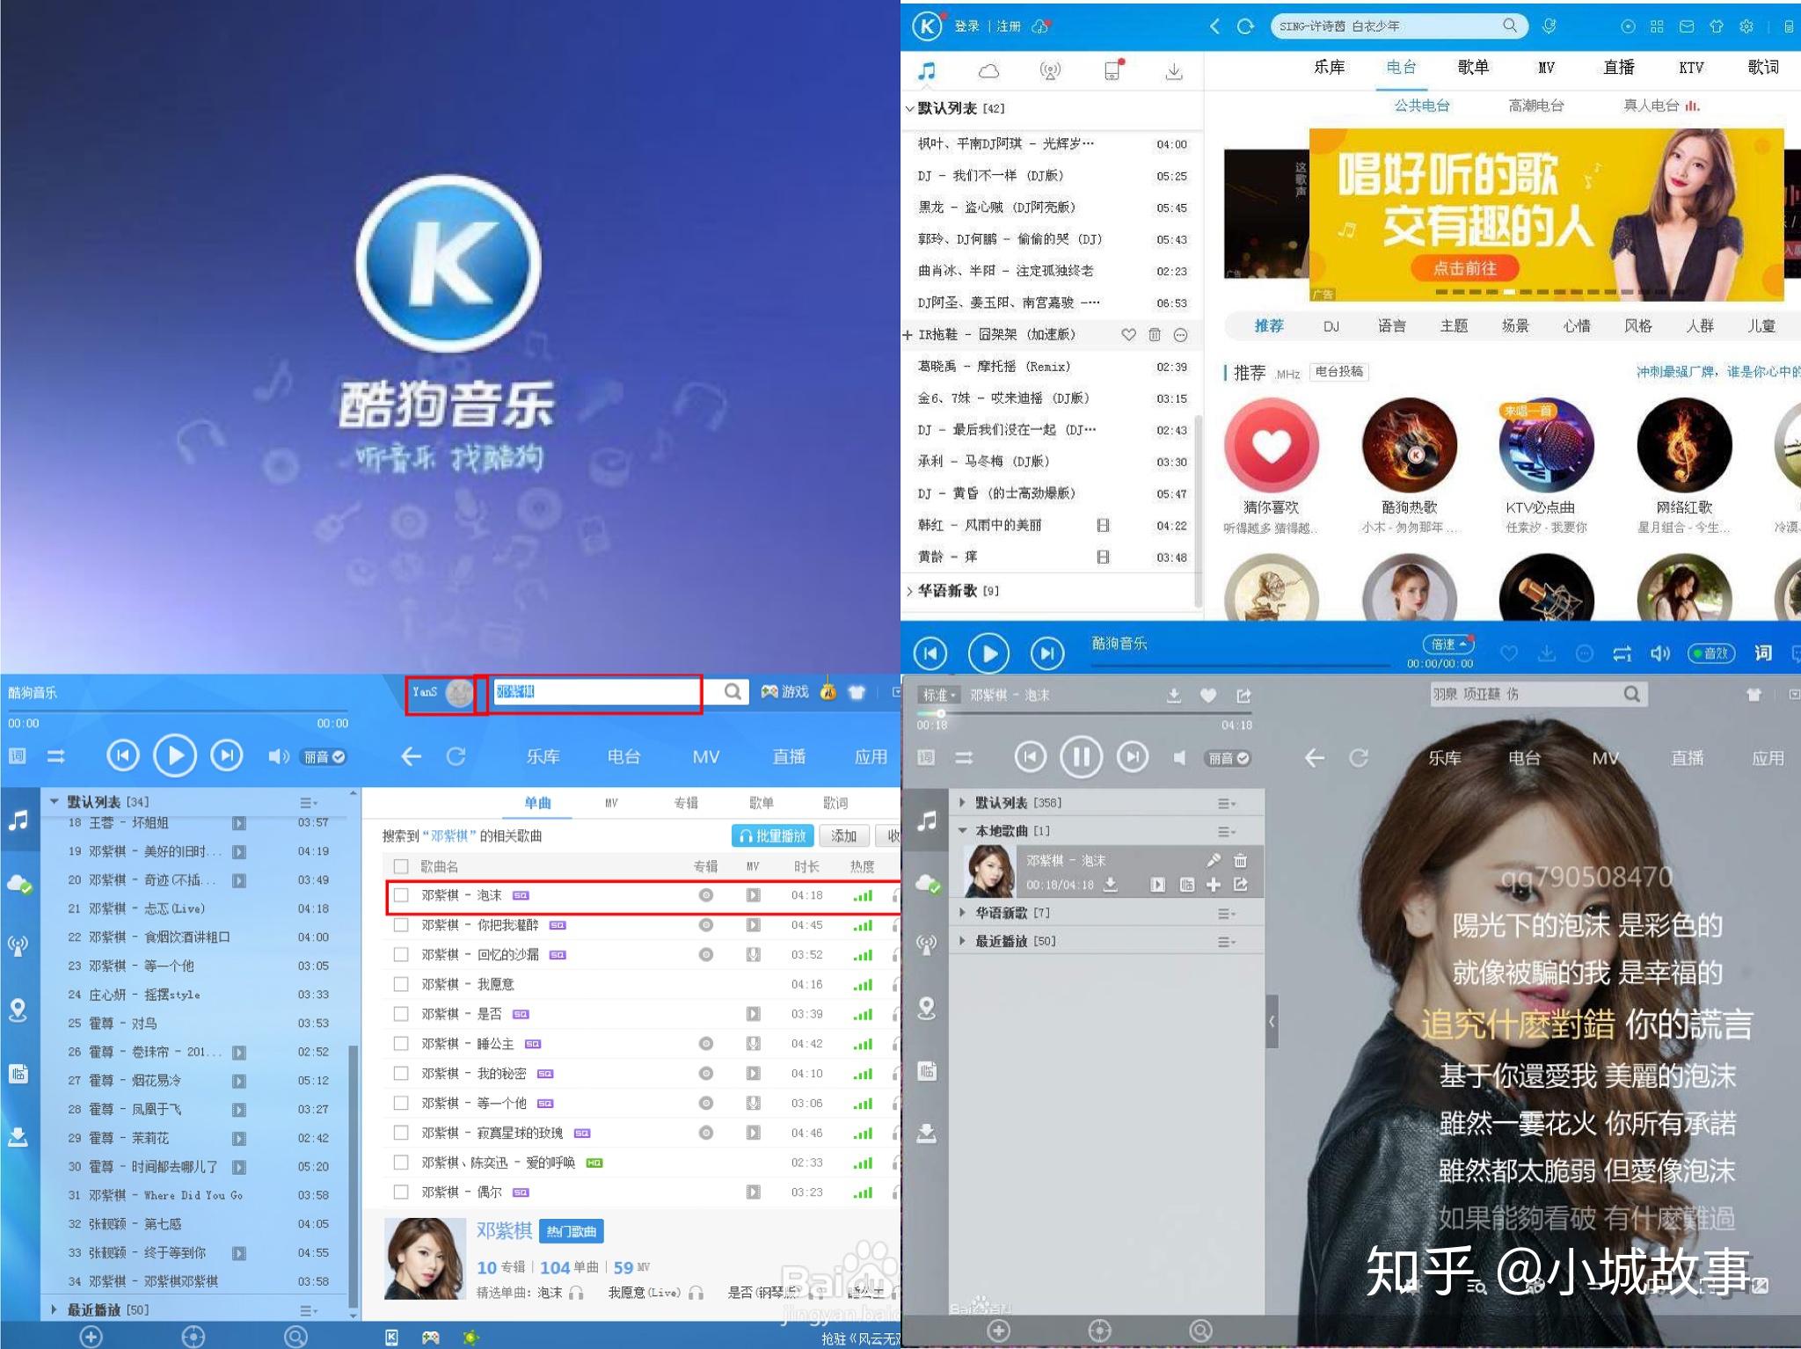Image resolution: width=1801 pixels, height=1349 pixels.
Task: Click voice search microphone in the 电台 window
Action: (x=1549, y=26)
